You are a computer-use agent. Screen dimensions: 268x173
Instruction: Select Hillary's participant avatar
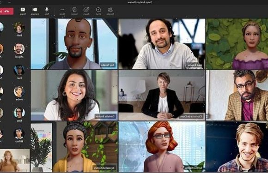(19, 134)
